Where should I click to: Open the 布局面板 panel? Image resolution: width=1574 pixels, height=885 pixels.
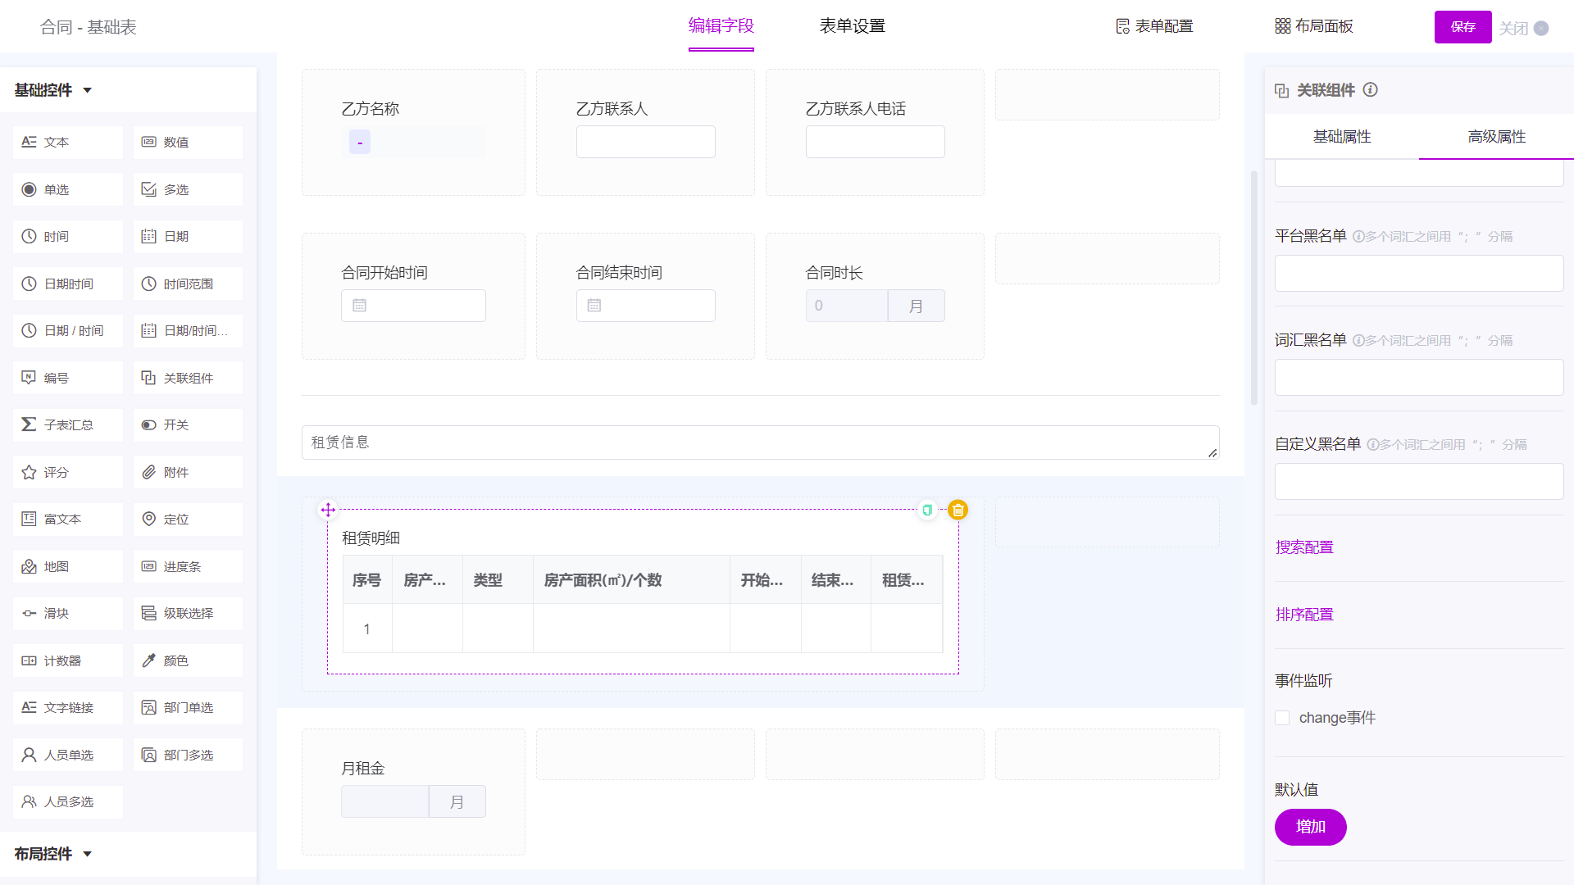(x=1314, y=26)
